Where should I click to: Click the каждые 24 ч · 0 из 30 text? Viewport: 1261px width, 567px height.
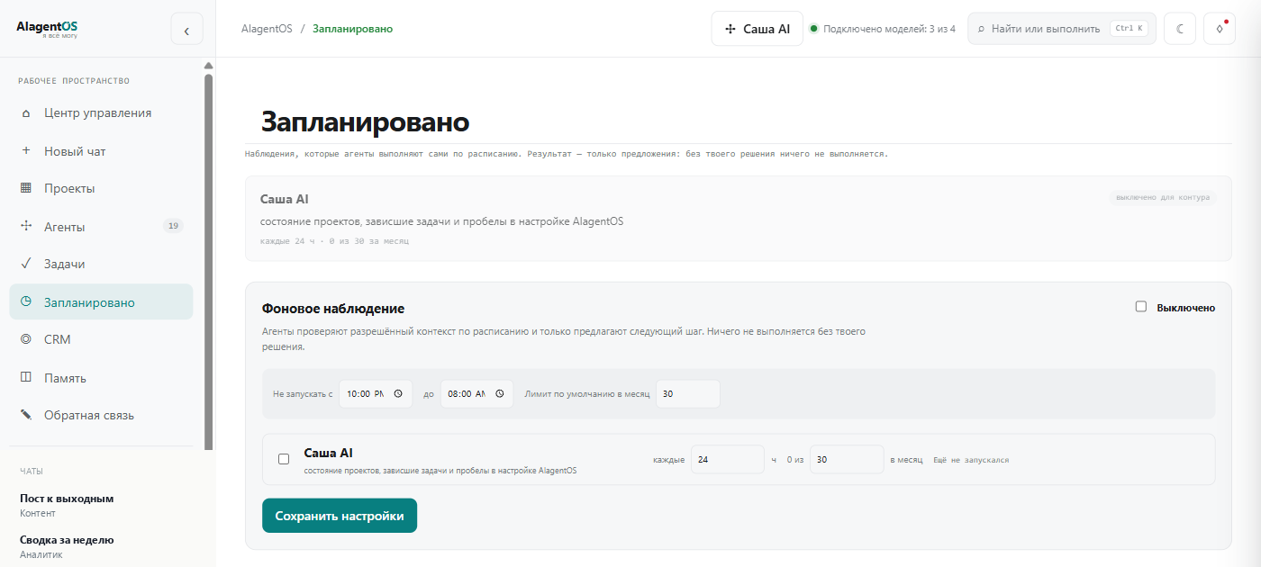(x=334, y=241)
